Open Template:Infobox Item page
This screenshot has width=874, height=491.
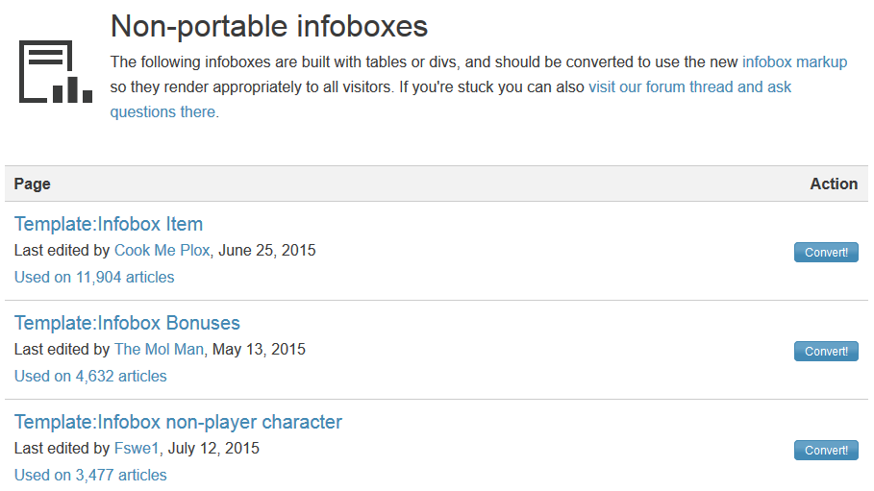pos(109,225)
